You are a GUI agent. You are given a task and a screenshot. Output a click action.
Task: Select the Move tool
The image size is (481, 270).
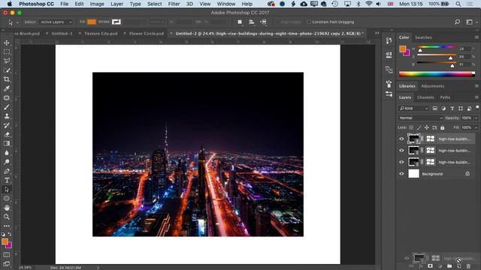(x=7, y=43)
